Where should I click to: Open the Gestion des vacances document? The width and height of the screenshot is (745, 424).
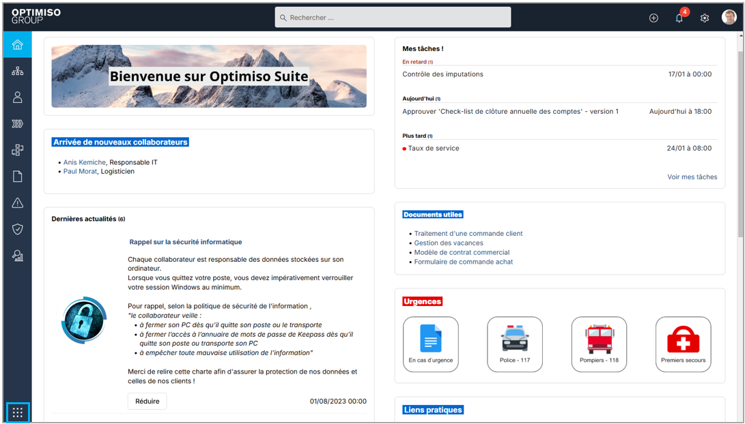coord(449,243)
